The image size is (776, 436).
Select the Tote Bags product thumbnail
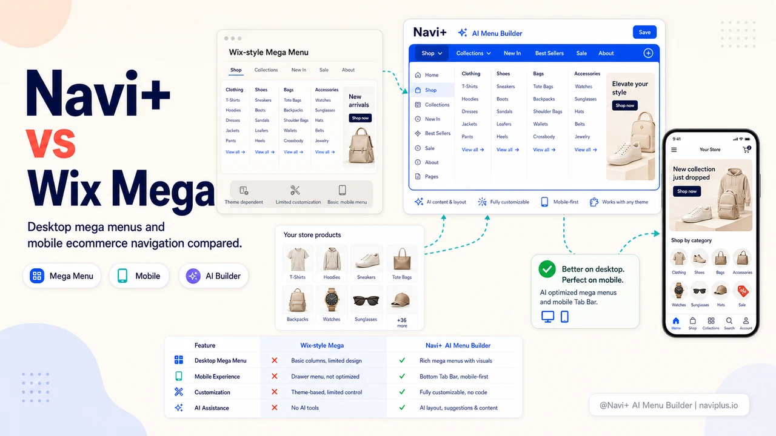click(401, 262)
